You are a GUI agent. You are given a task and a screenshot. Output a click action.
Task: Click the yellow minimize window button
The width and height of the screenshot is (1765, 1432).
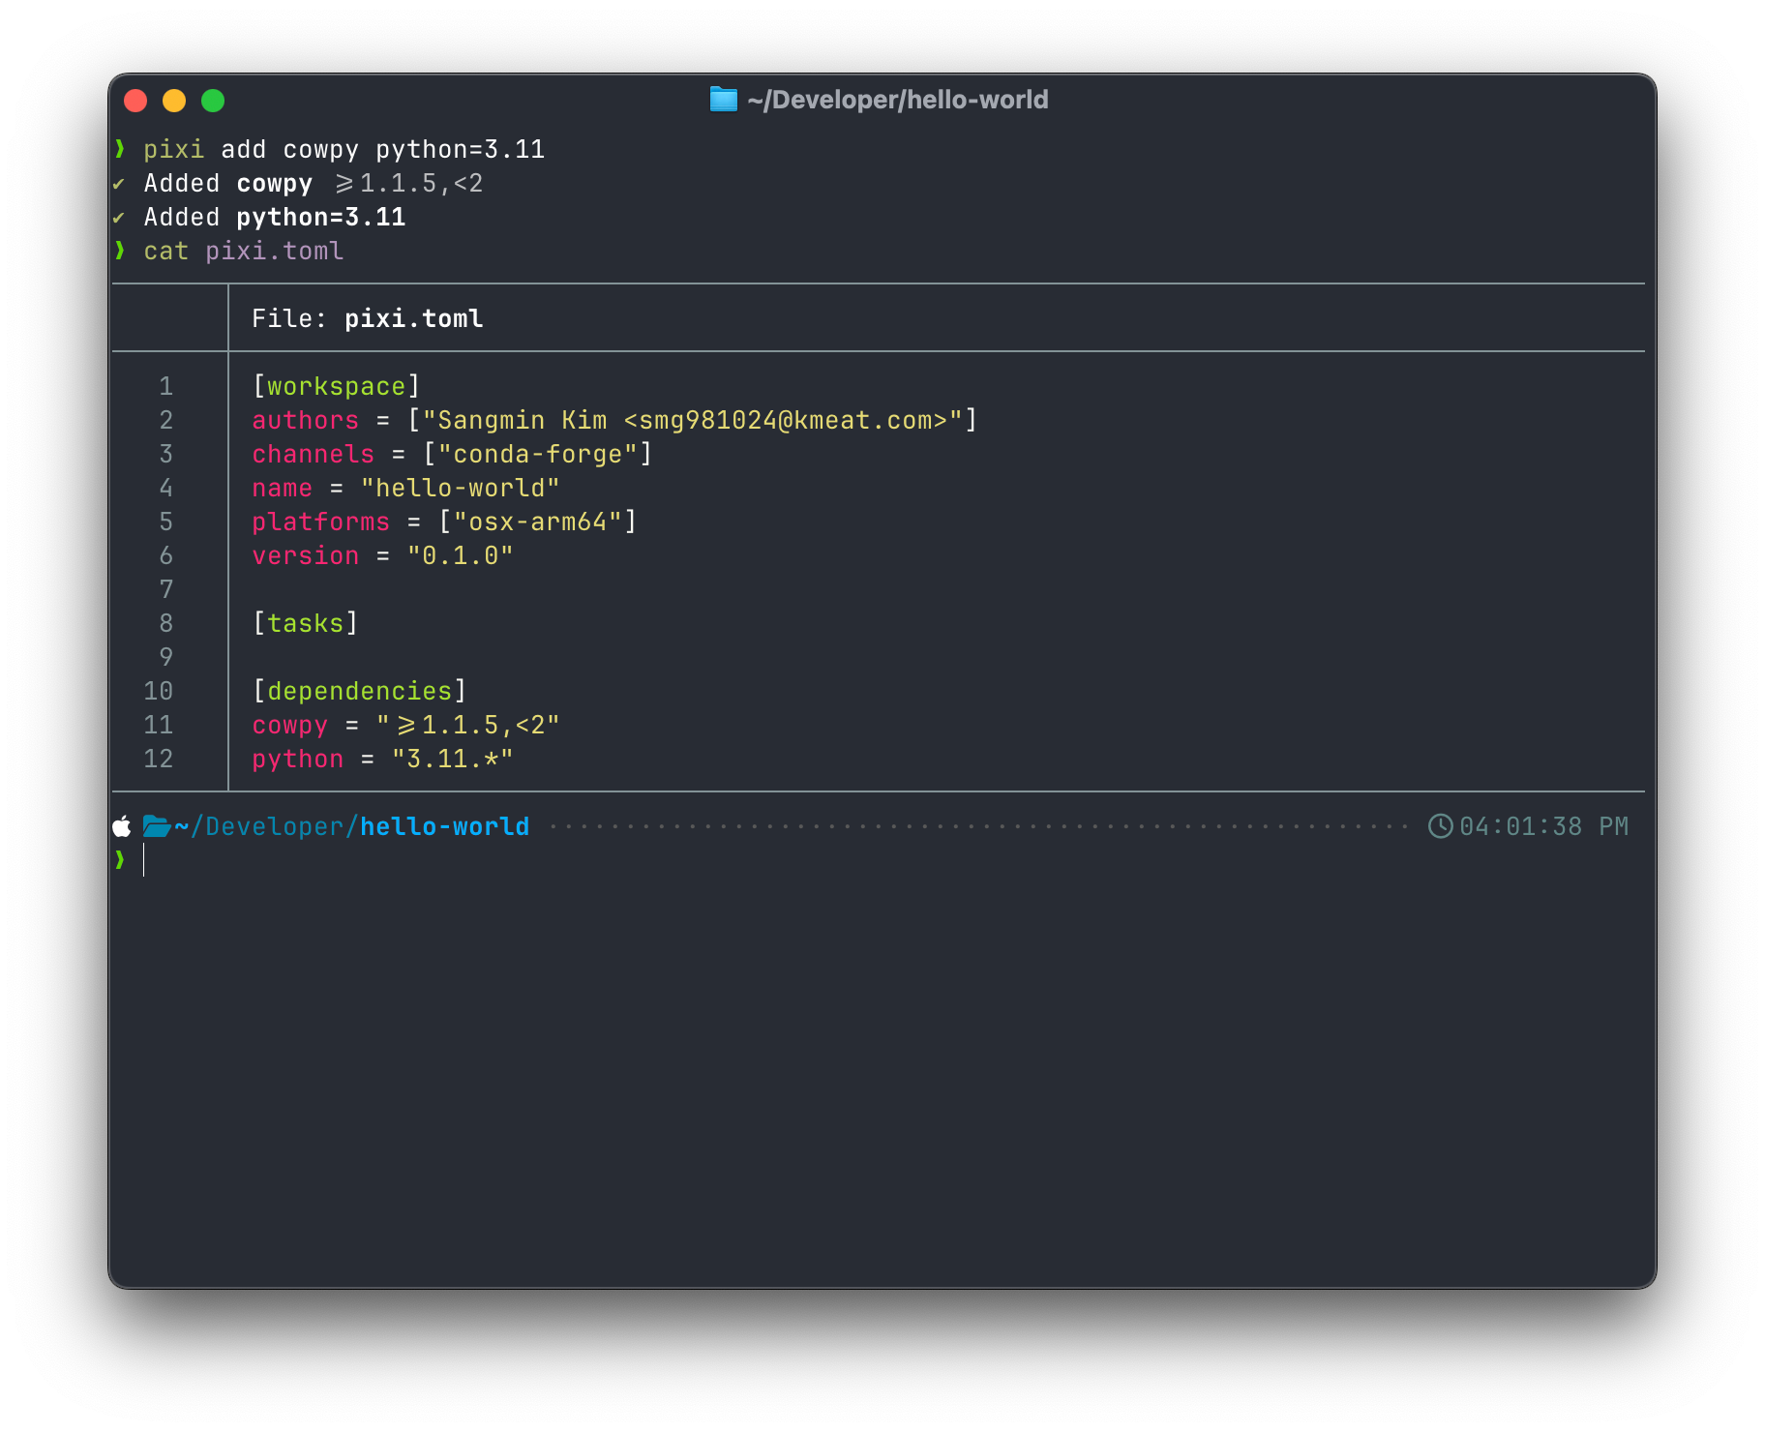point(174,101)
